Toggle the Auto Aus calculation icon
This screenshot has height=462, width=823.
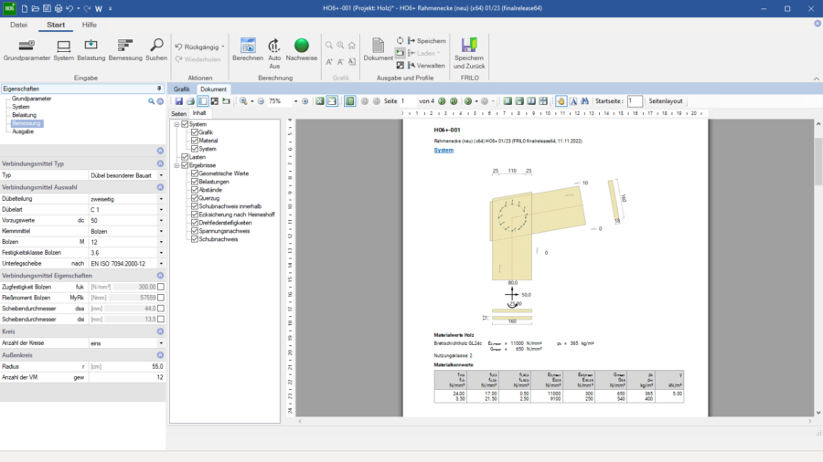(274, 46)
